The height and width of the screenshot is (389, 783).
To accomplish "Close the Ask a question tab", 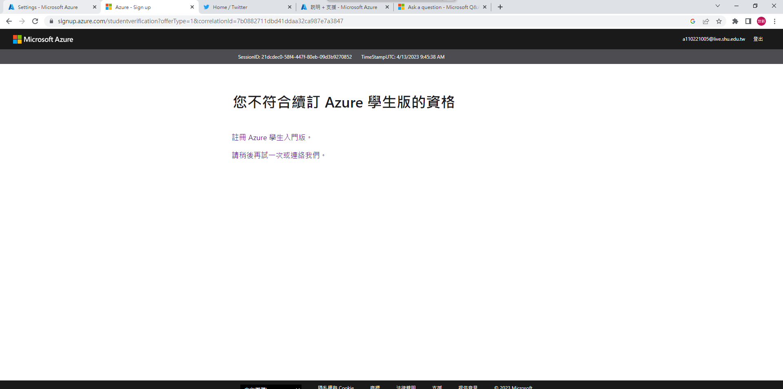I will [x=485, y=7].
